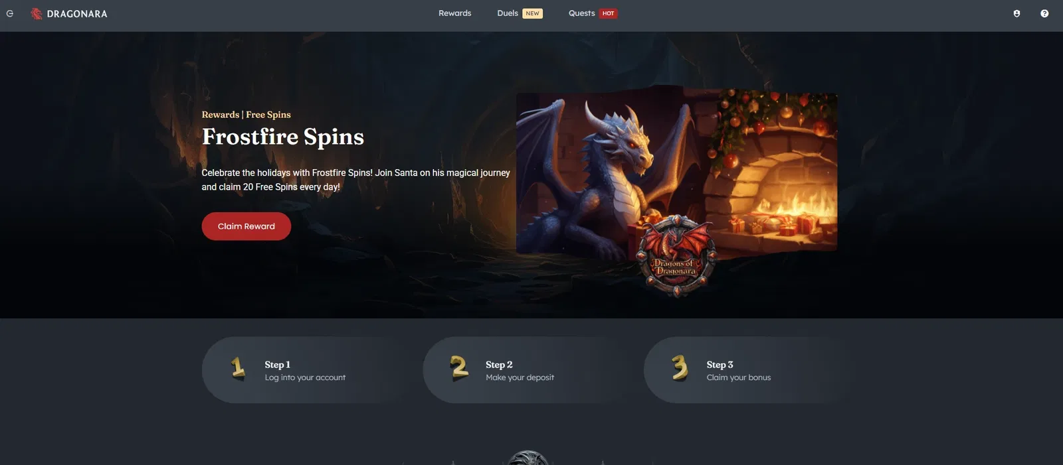Click the HOT badge beside Quests
The width and height of the screenshot is (1063, 465).
608,13
